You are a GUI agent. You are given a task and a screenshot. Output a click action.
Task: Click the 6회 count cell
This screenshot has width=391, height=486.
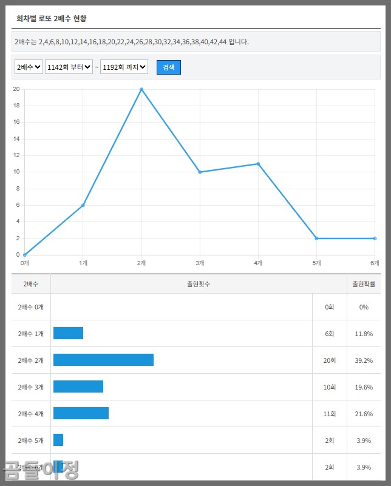coord(329,334)
